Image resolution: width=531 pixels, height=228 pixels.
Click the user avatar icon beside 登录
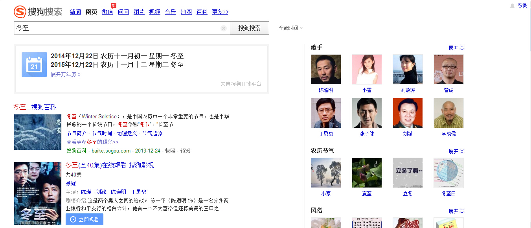512,6
